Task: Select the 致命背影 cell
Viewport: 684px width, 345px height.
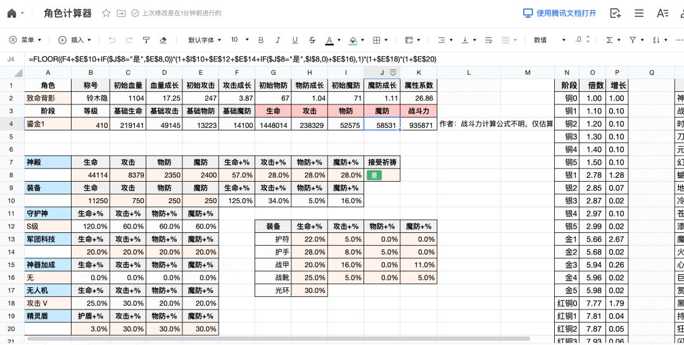Action: (x=48, y=98)
